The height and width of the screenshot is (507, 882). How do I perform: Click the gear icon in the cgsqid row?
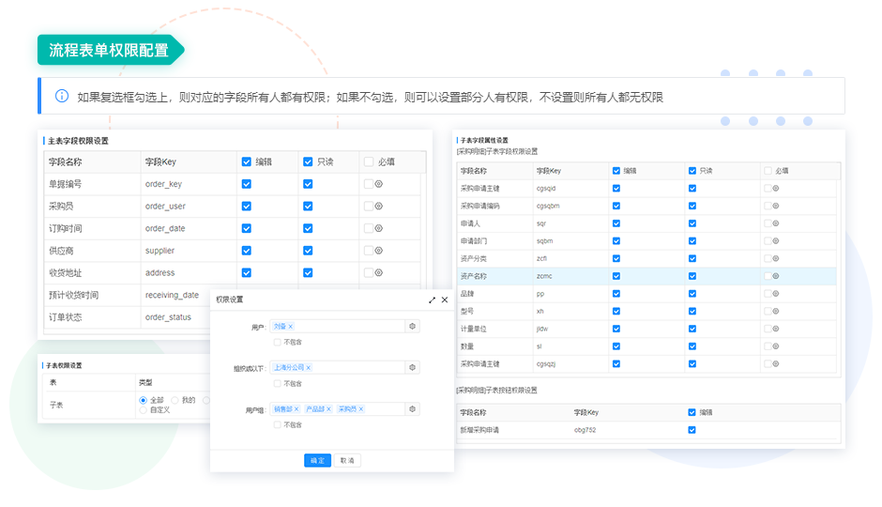[x=776, y=189]
